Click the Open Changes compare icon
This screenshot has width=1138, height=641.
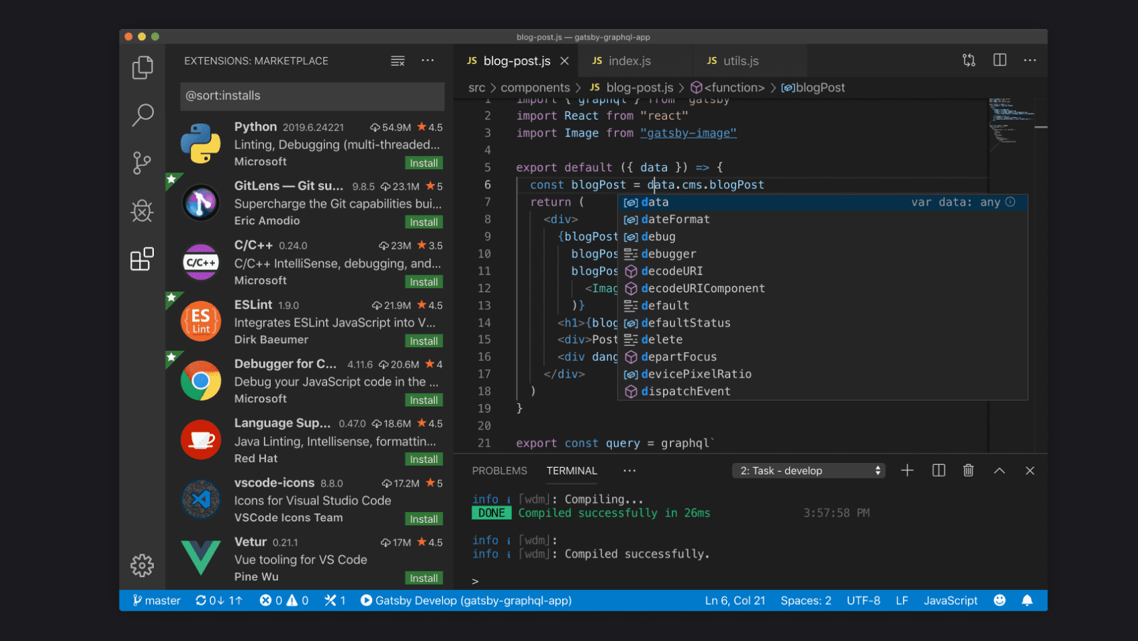(969, 60)
